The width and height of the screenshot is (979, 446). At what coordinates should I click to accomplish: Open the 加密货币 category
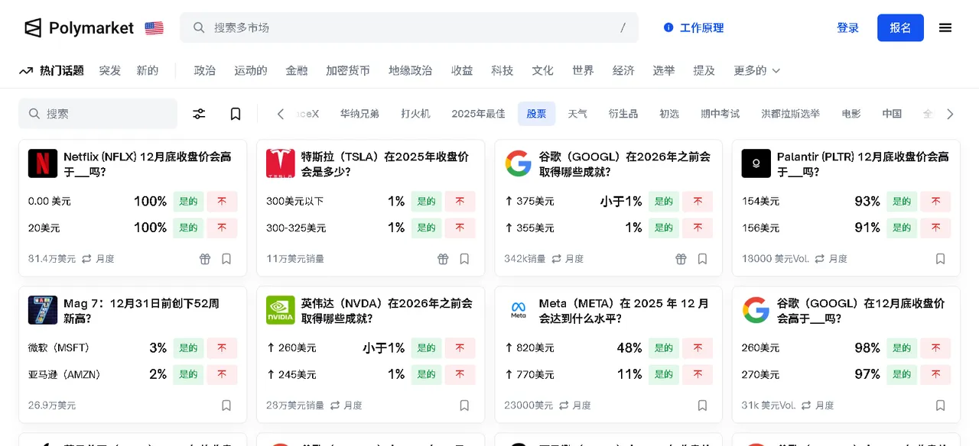coord(348,70)
